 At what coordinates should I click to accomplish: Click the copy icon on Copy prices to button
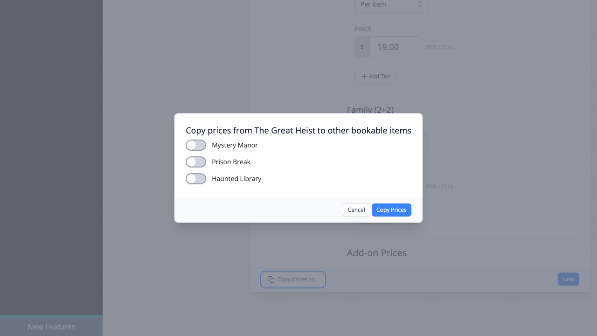coord(271,279)
